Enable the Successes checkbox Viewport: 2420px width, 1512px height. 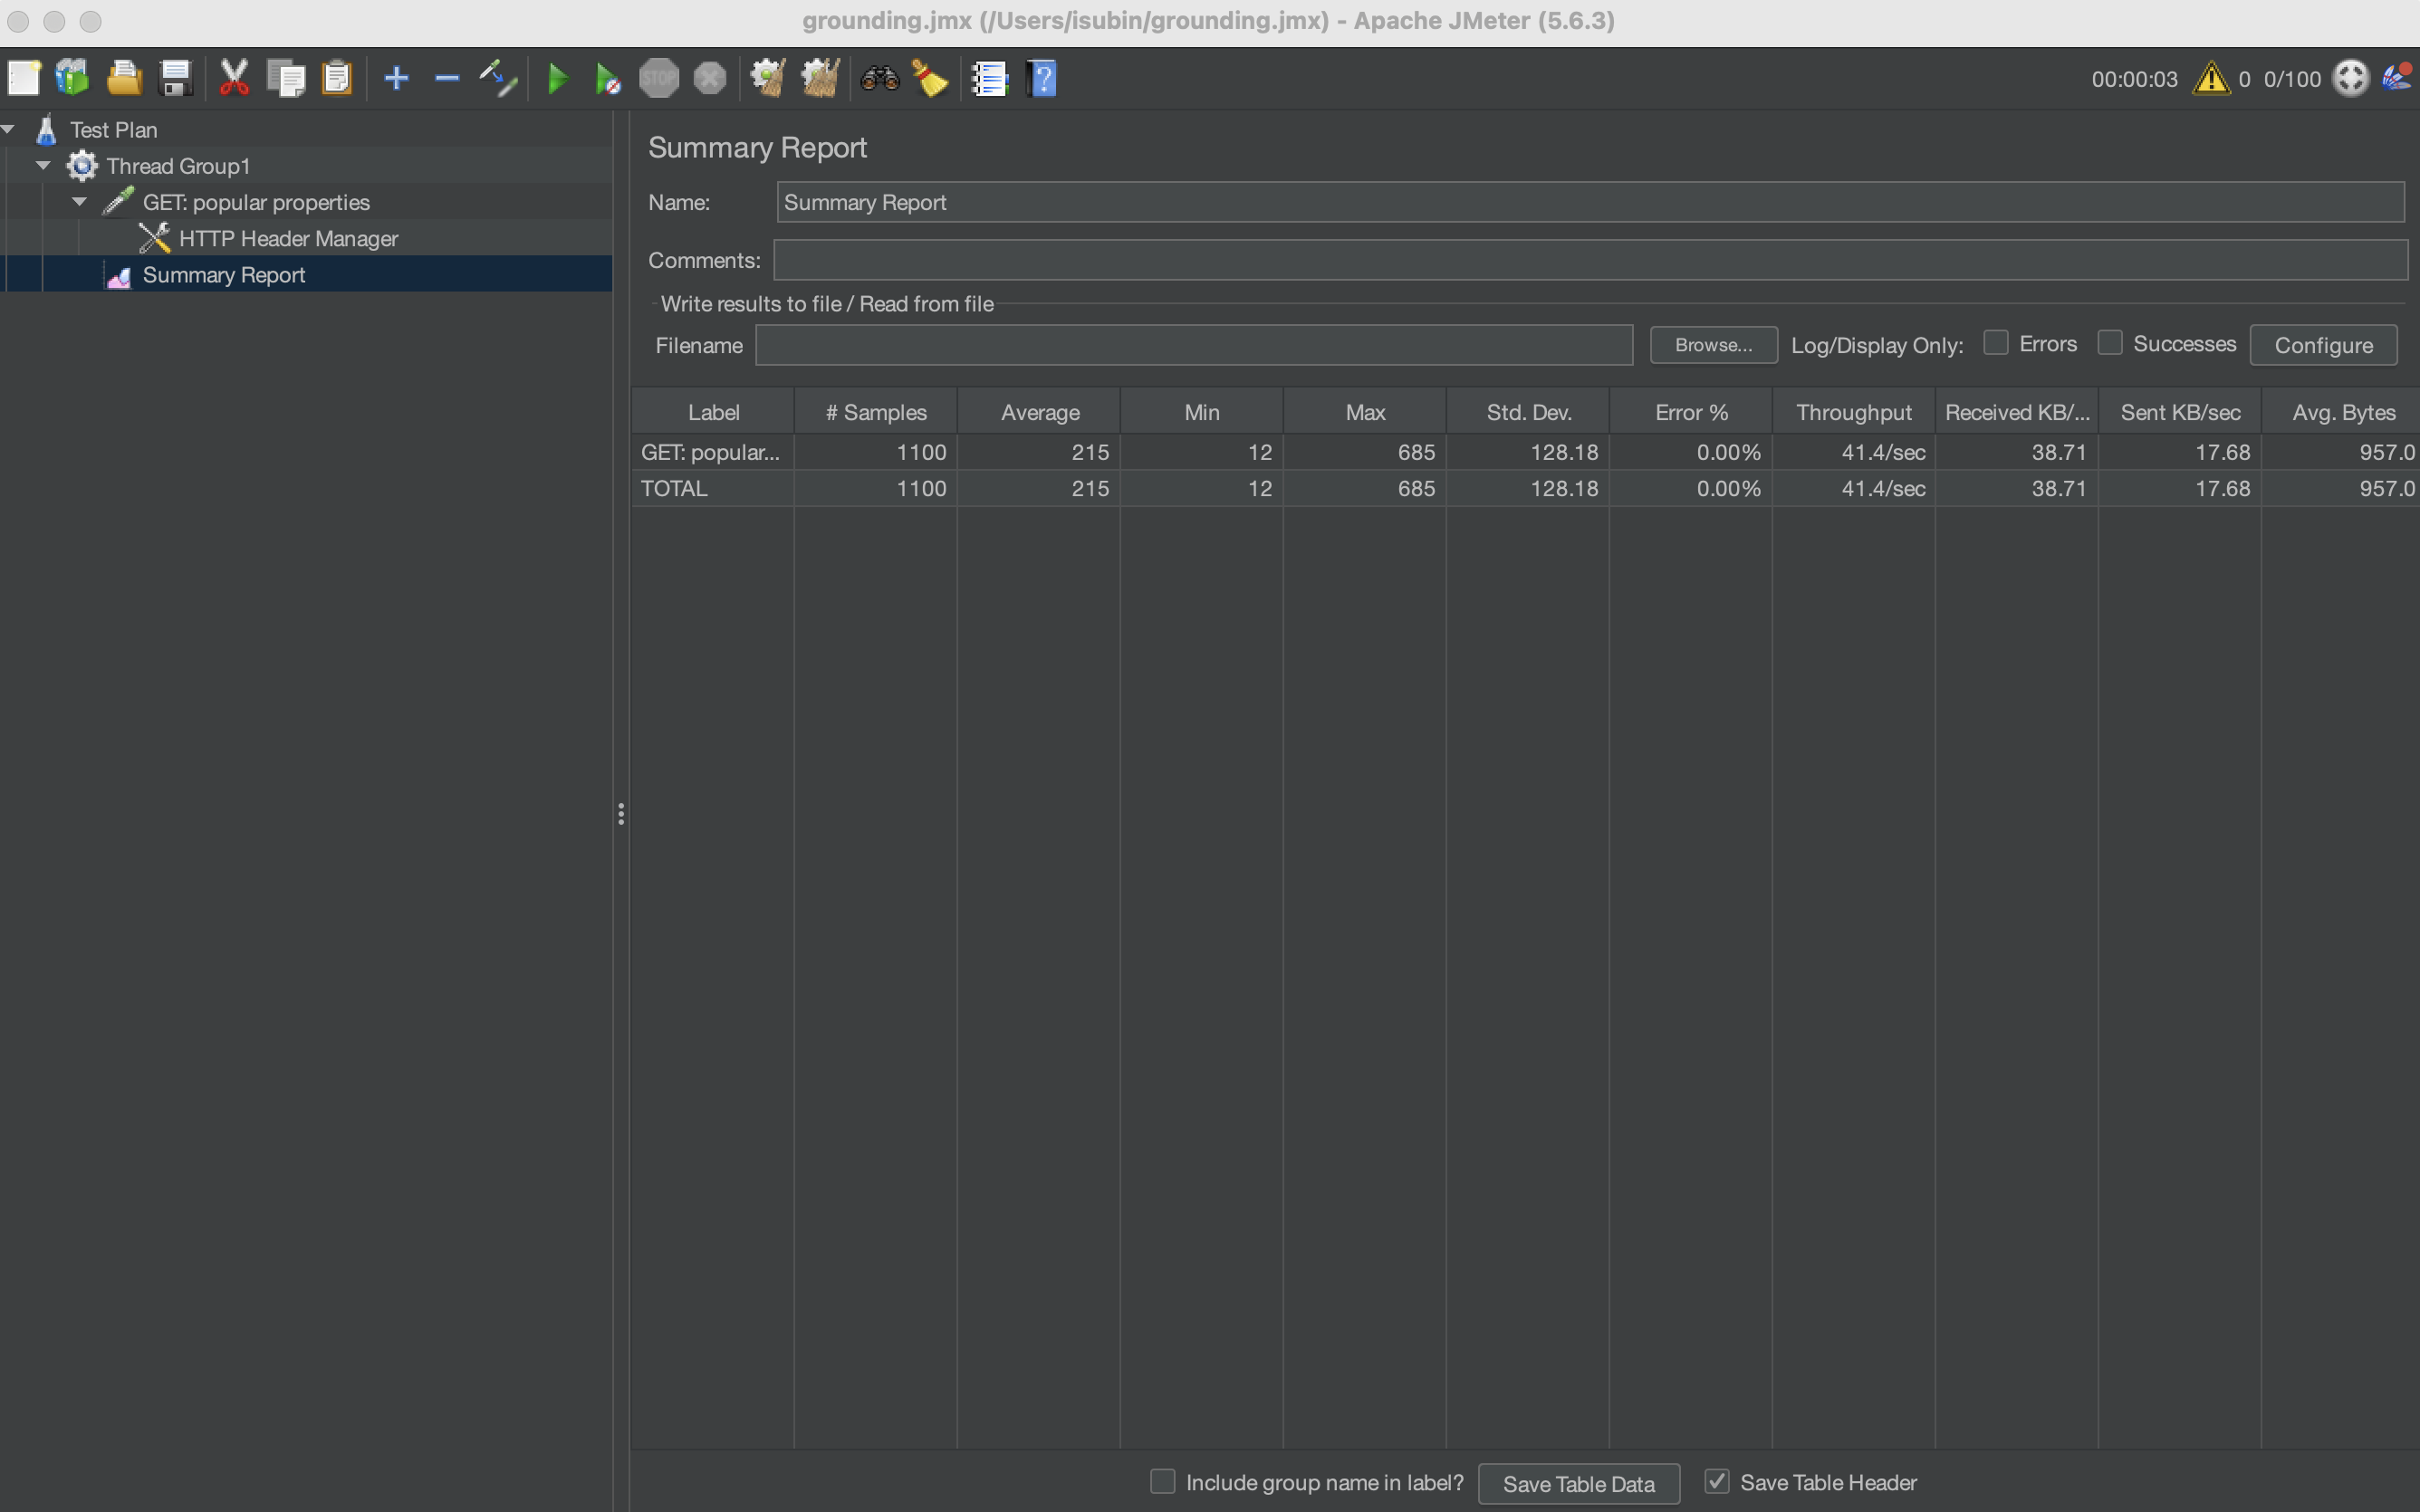[x=2109, y=343]
